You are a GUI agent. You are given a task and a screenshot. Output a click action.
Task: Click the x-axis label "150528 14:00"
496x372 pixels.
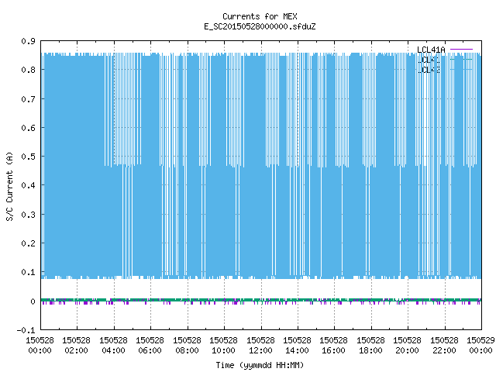[297, 346]
